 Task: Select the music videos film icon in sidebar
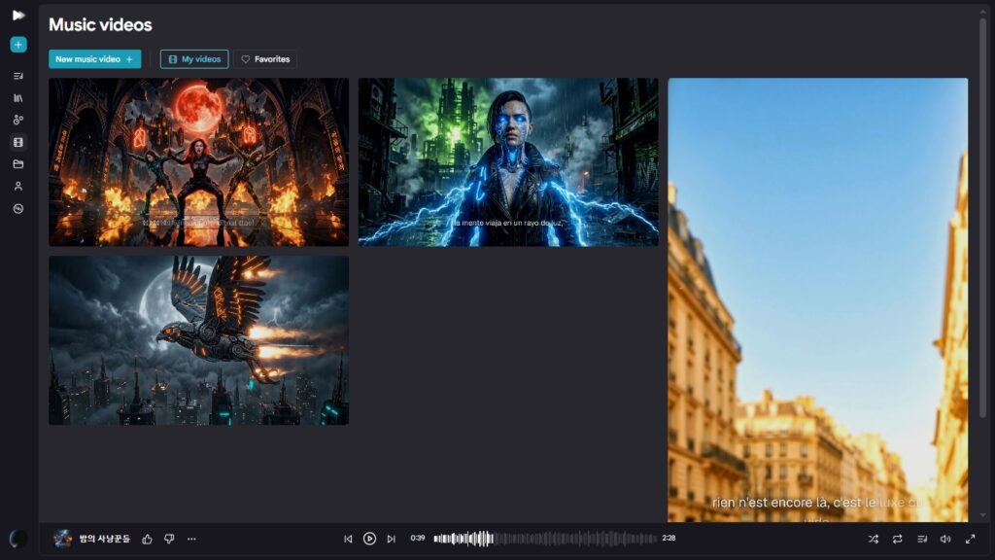[x=18, y=142]
